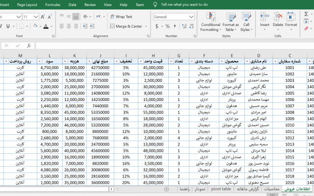Open Number format dialog launcher
Viewport: 314px width, 196px height.
(195, 36)
